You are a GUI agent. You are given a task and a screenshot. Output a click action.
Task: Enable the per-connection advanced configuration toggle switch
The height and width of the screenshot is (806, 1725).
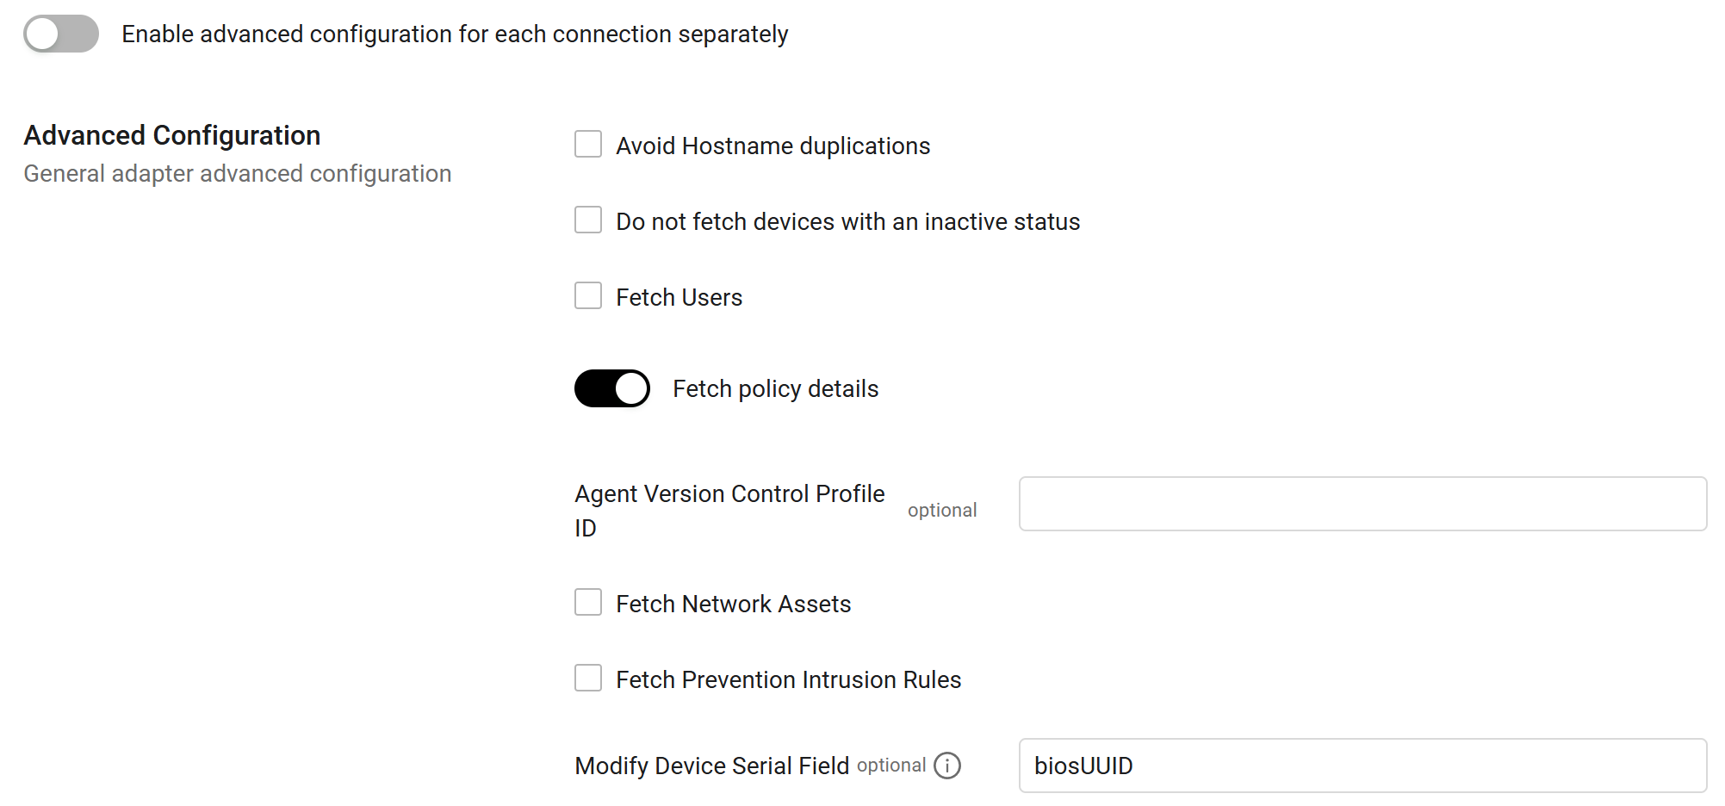tap(61, 34)
